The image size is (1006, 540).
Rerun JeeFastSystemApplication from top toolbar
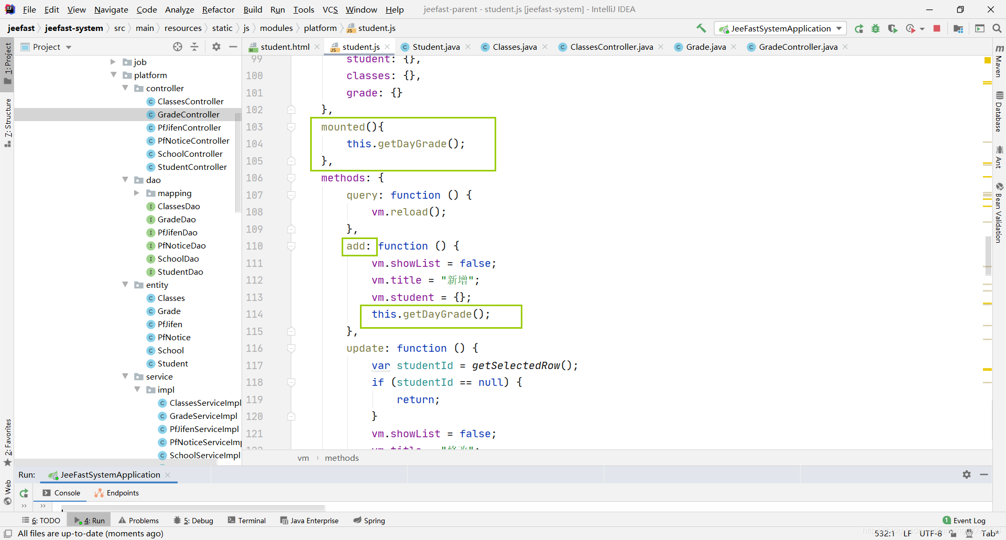[859, 29]
